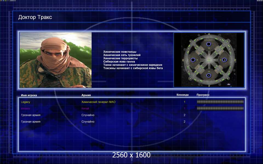Click the line Сибирская язва гамма
The height and width of the screenshot is (164, 263).
[x=119, y=61]
